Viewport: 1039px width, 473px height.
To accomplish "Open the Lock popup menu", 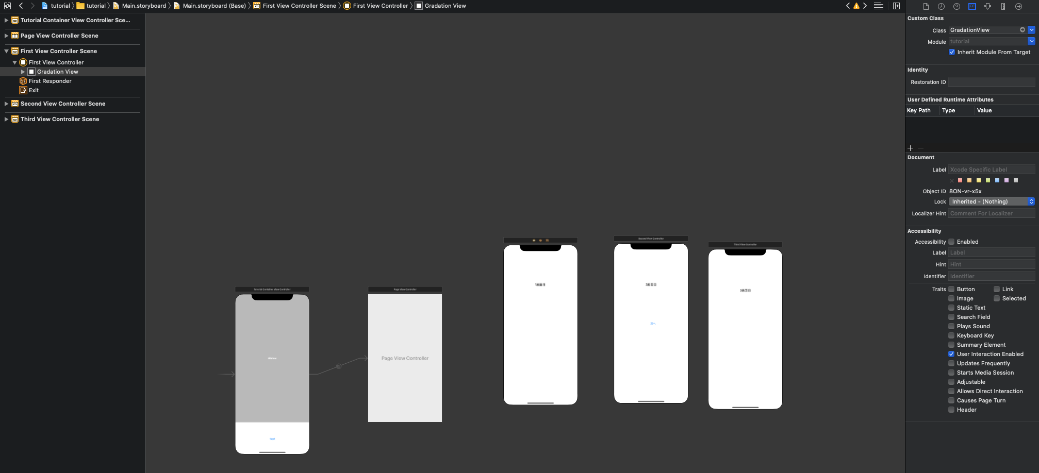I will click(x=992, y=201).
